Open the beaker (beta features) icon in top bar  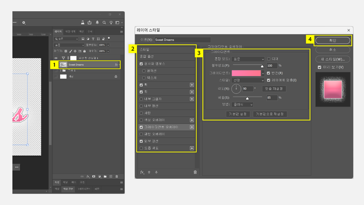tap(83, 22)
